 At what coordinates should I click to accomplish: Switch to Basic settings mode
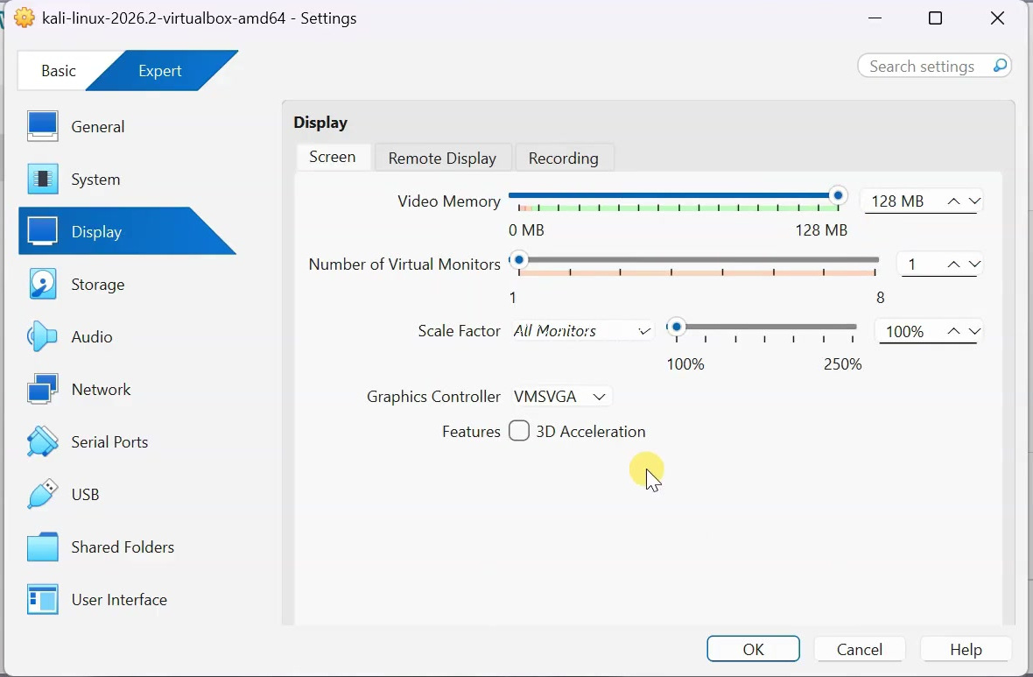coord(58,71)
